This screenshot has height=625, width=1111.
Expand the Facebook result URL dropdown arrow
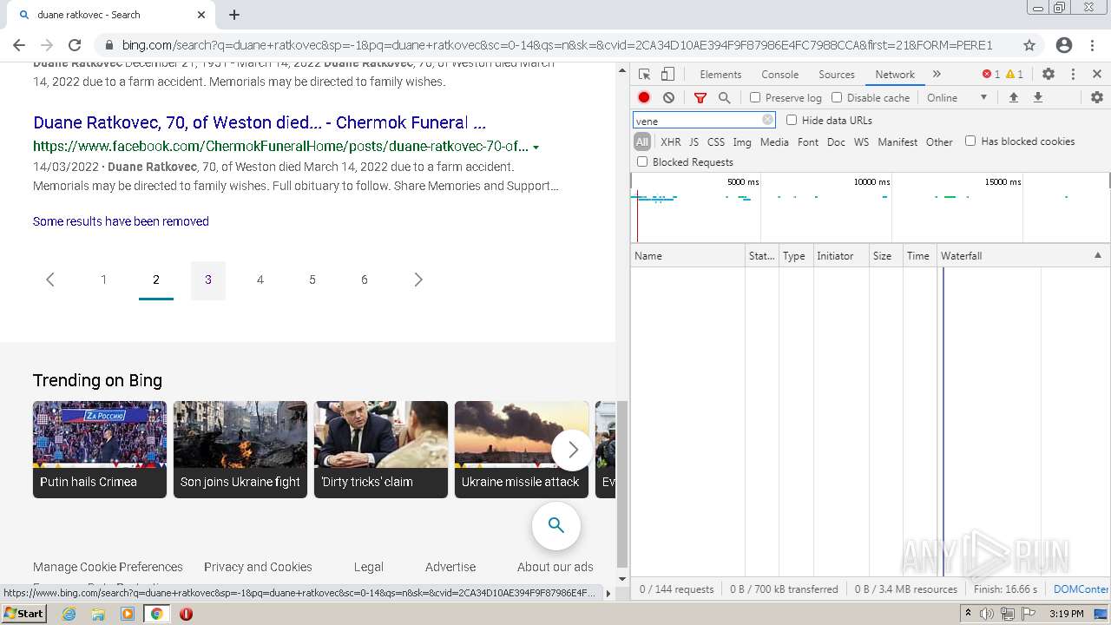tap(536, 147)
